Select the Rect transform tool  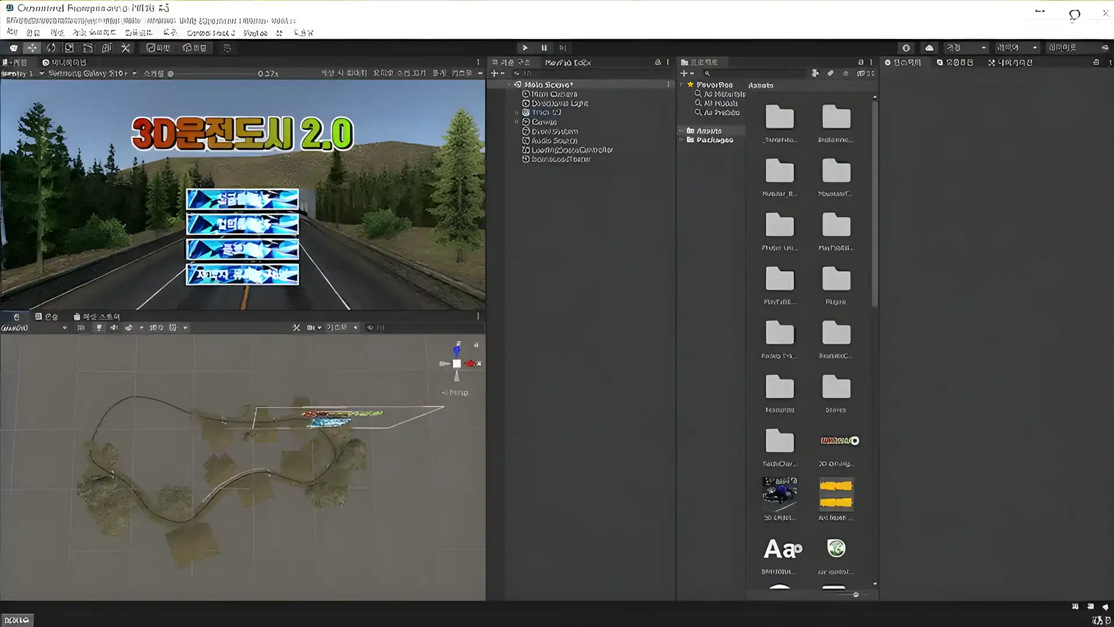[x=88, y=48]
